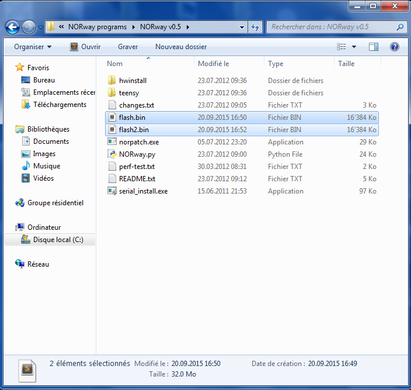
Task: Click the NORway.py file name
Action: (137, 154)
